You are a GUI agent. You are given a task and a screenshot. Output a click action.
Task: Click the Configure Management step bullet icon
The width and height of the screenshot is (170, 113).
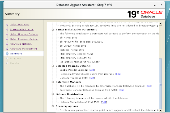click(x=7, y=49)
